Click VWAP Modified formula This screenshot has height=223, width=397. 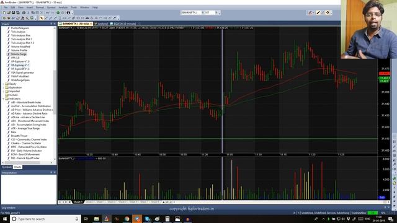20,76
